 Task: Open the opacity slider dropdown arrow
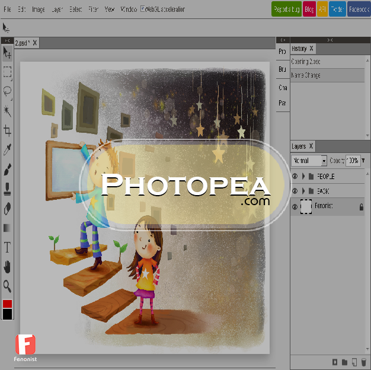[x=363, y=161]
